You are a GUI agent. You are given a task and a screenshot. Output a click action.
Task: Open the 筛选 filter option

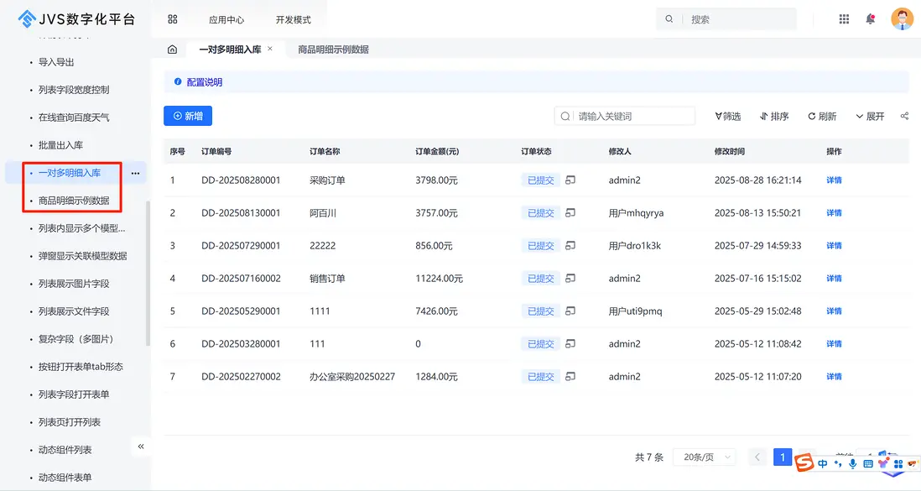point(727,117)
